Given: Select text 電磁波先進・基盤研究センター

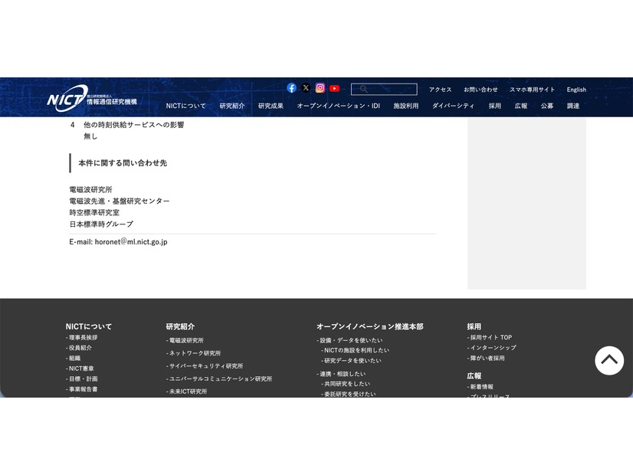Looking at the screenshot, I should (x=120, y=201).
